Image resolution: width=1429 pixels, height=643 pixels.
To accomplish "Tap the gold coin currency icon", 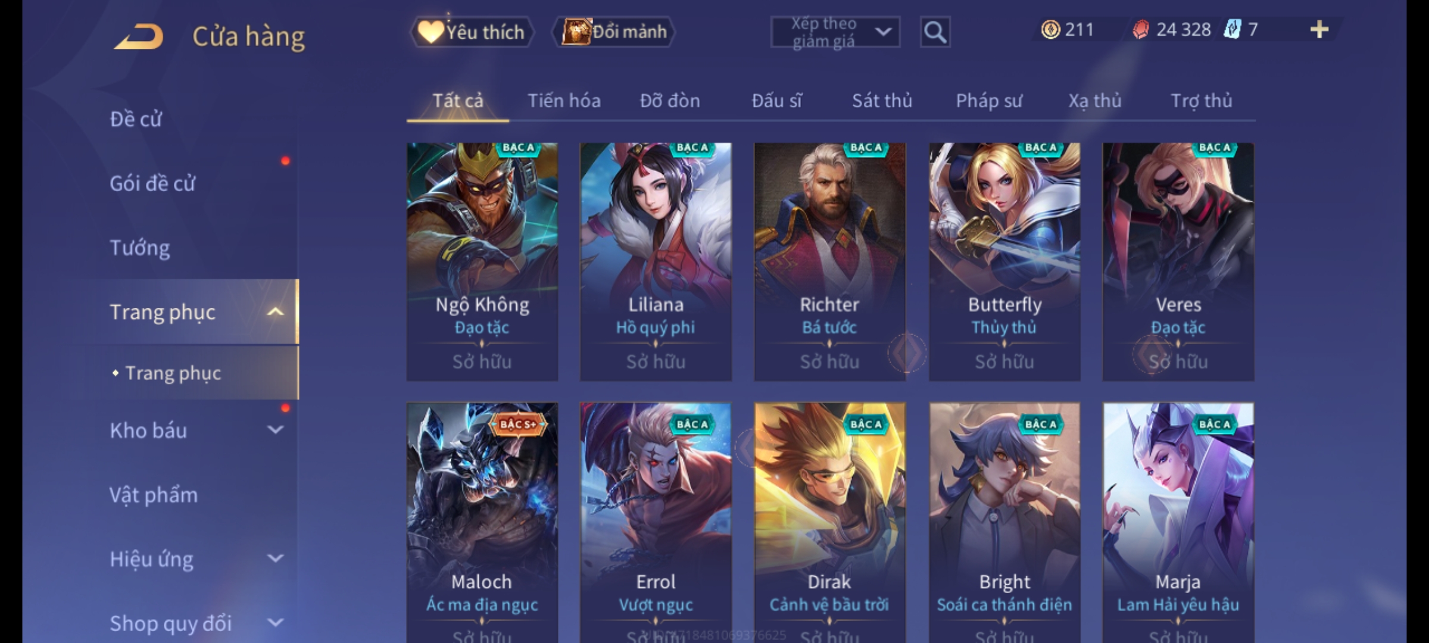I will tap(1050, 30).
